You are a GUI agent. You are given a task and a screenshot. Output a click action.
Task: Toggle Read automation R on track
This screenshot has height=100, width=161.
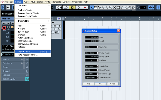55,26
